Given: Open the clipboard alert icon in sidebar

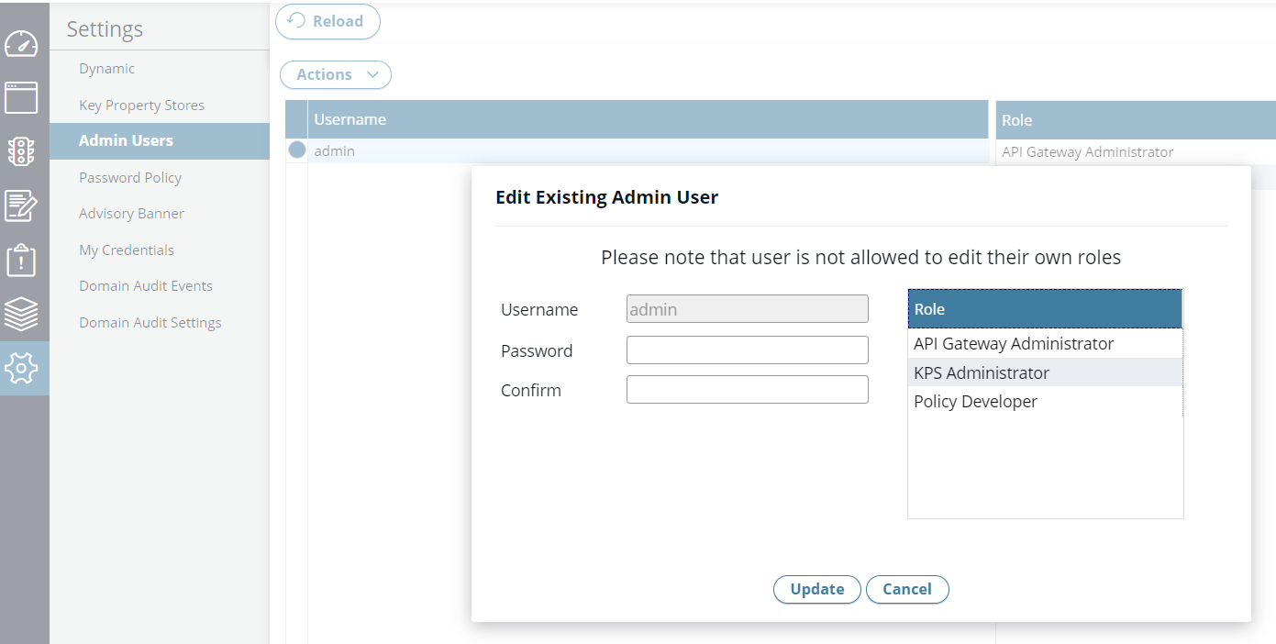Looking at the screenshot, I should [21, 261].
